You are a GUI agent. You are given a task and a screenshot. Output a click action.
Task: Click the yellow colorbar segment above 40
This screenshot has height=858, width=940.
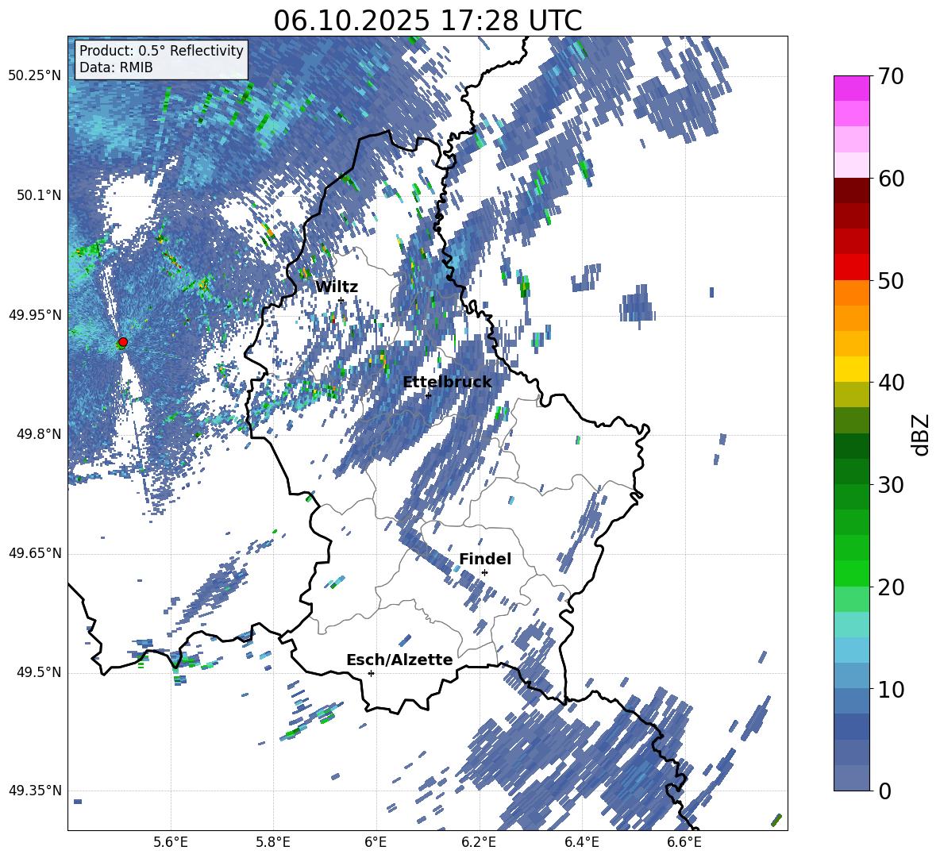(852, 369)
